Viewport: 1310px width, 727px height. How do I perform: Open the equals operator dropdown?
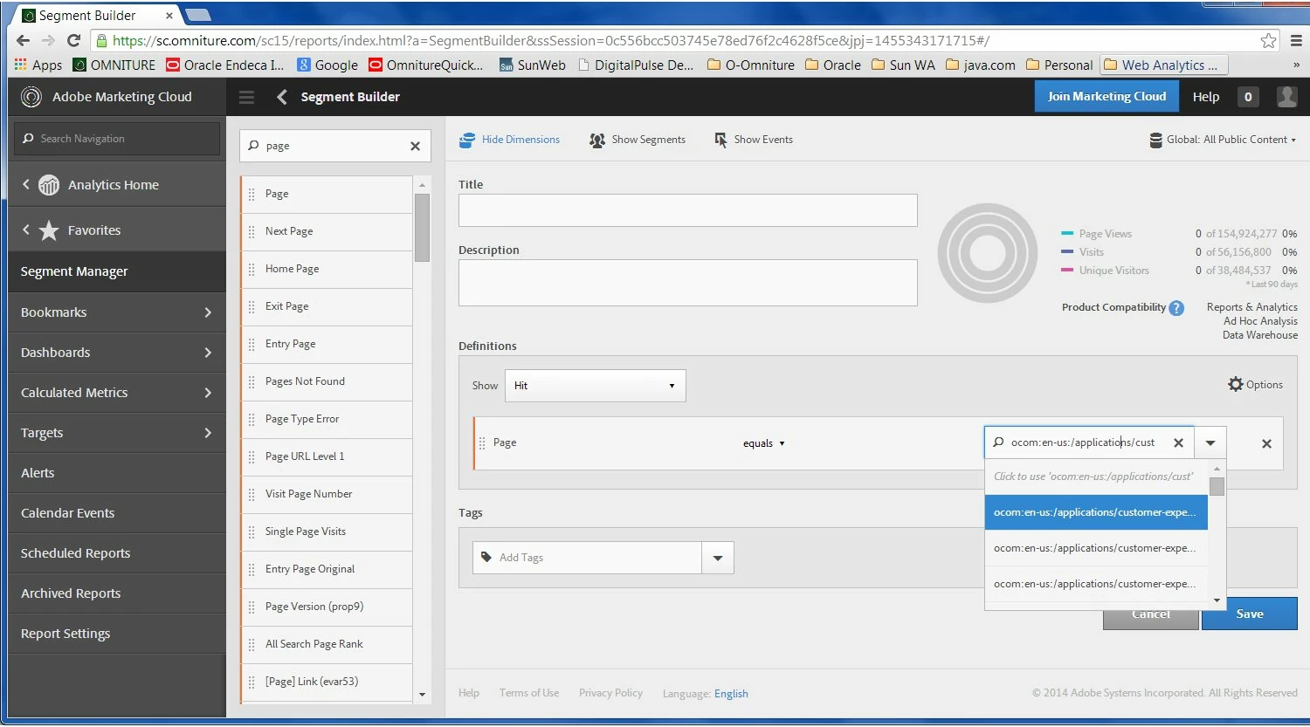point(764,443)
